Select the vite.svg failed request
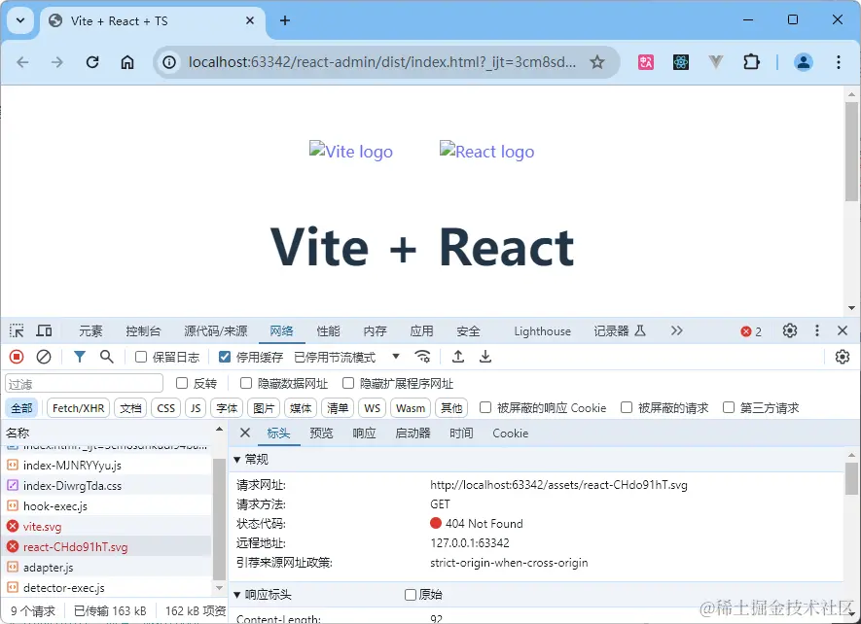 point(106,526)
